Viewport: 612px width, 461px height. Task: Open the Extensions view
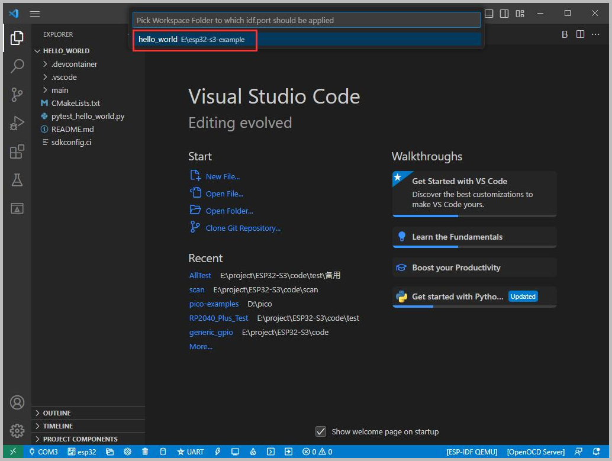coord(17,152)
